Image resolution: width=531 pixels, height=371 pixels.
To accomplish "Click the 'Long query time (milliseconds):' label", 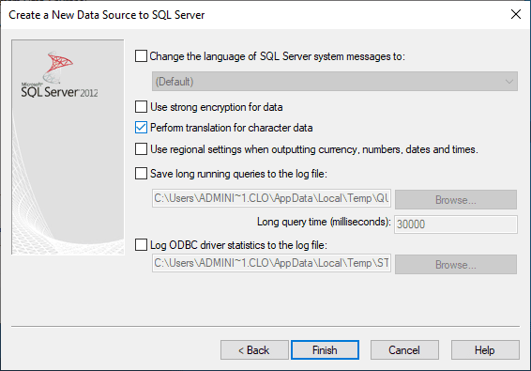I will coord(324,222).
